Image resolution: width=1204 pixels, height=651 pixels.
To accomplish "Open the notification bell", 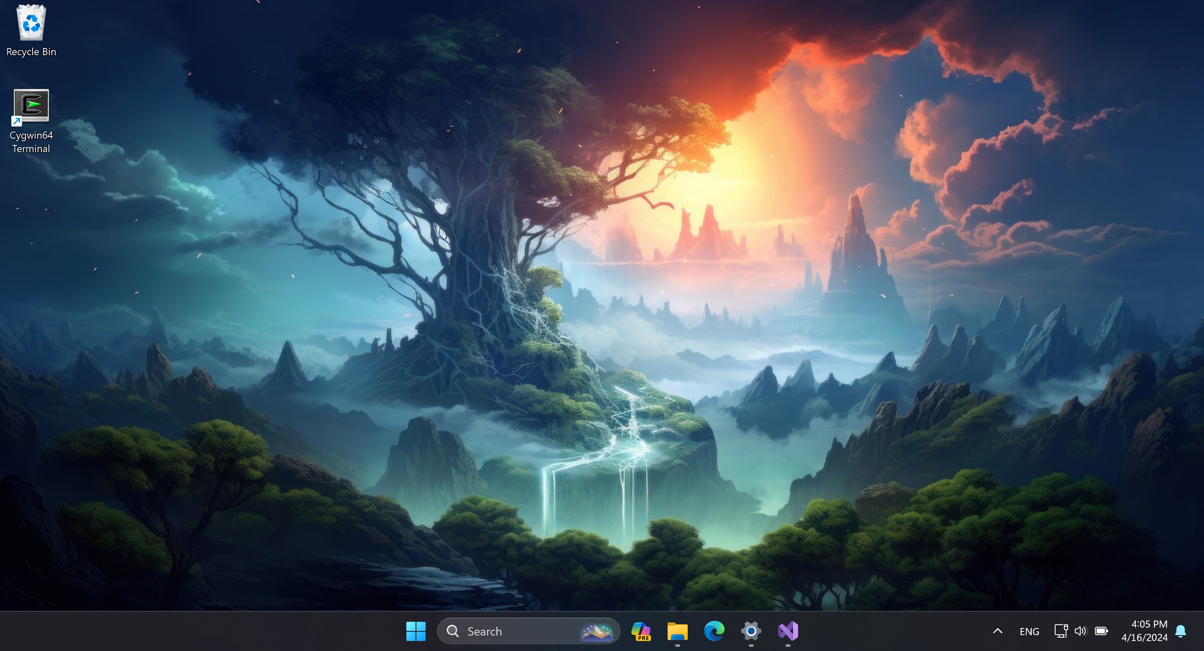I will point(1181,631).
